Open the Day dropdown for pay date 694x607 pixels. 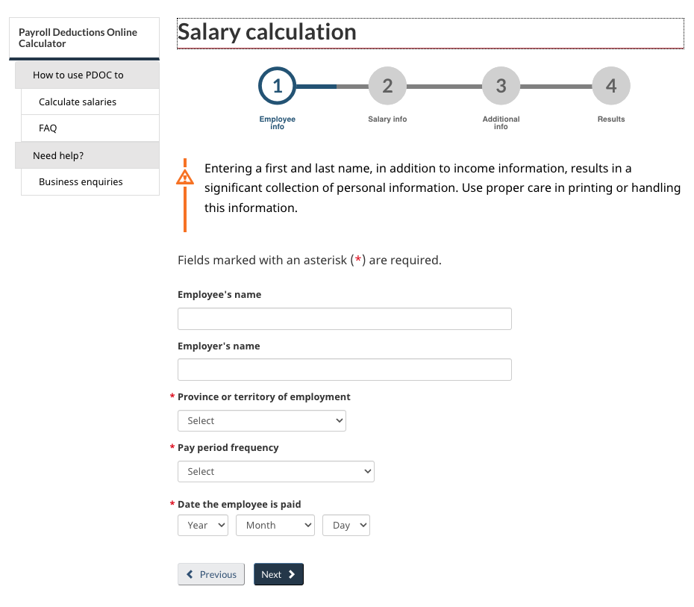346,525
